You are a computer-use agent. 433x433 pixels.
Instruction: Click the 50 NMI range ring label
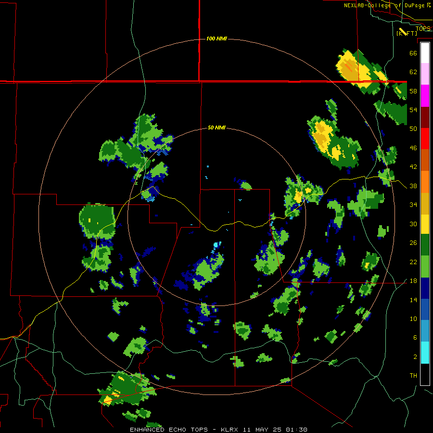pyautogui.click(x=216, y=127)
